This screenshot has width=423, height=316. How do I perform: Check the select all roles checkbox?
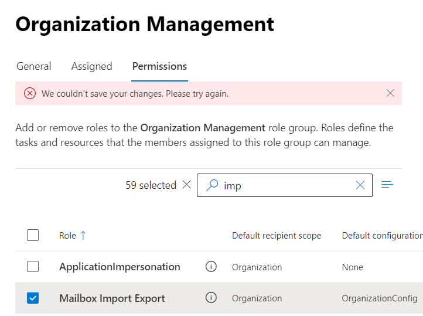[x=33, y=235]
